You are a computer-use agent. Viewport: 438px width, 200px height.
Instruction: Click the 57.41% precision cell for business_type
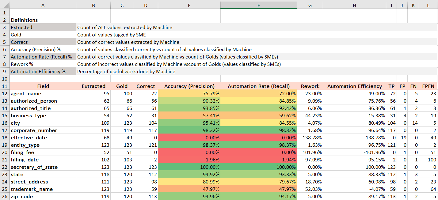tap(189, 115)
